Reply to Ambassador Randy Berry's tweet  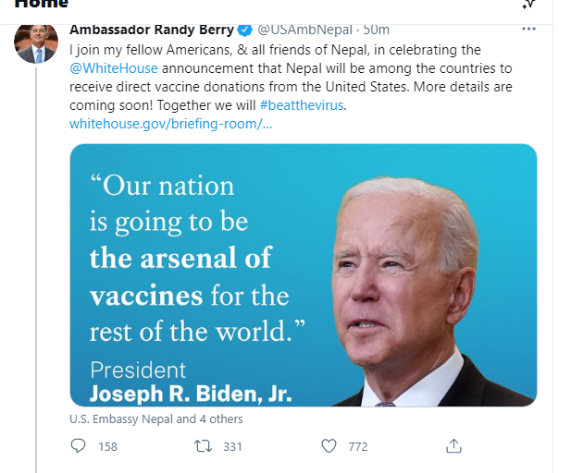(79, 446)
